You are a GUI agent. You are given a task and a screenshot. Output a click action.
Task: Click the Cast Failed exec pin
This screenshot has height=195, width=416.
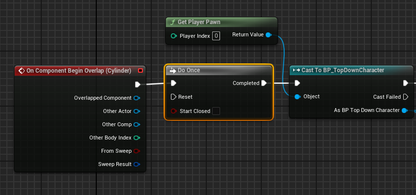pyautogui.click(x=406, y=97)
